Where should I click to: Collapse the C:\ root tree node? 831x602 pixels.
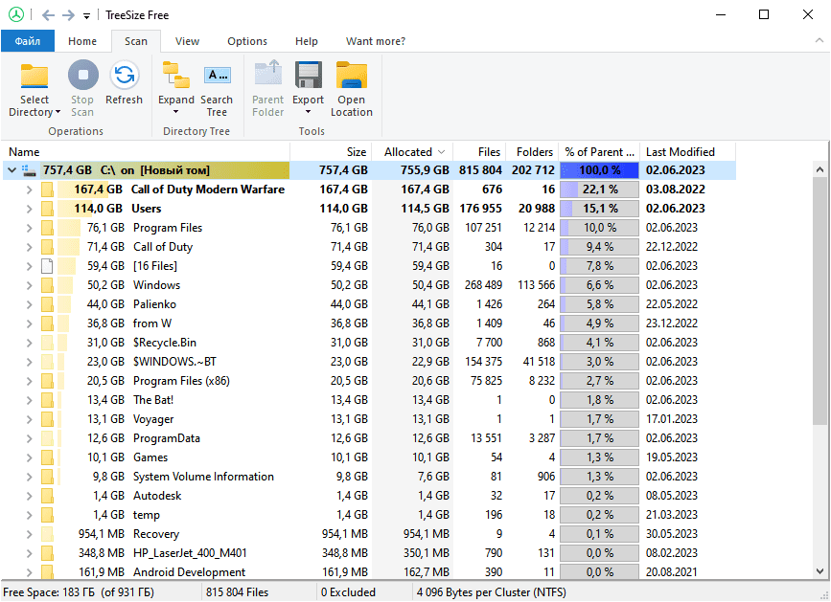pos(12,170)
